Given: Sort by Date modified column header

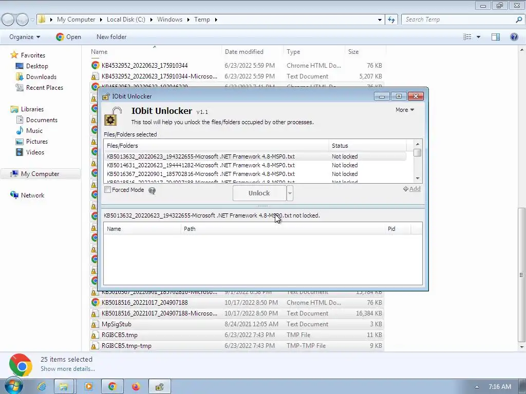Looking at the screenshot, I should point(252,52).
